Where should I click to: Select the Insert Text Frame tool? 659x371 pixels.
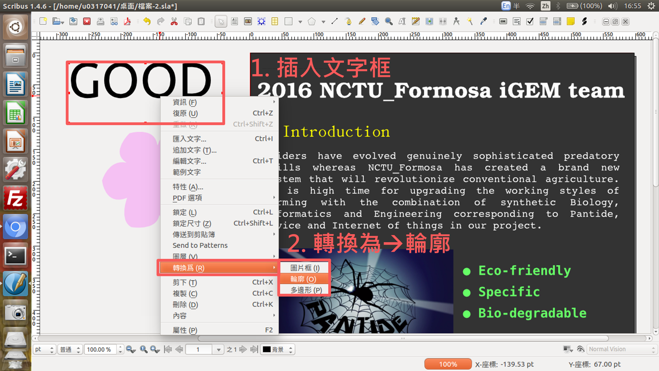click(234, 21)
